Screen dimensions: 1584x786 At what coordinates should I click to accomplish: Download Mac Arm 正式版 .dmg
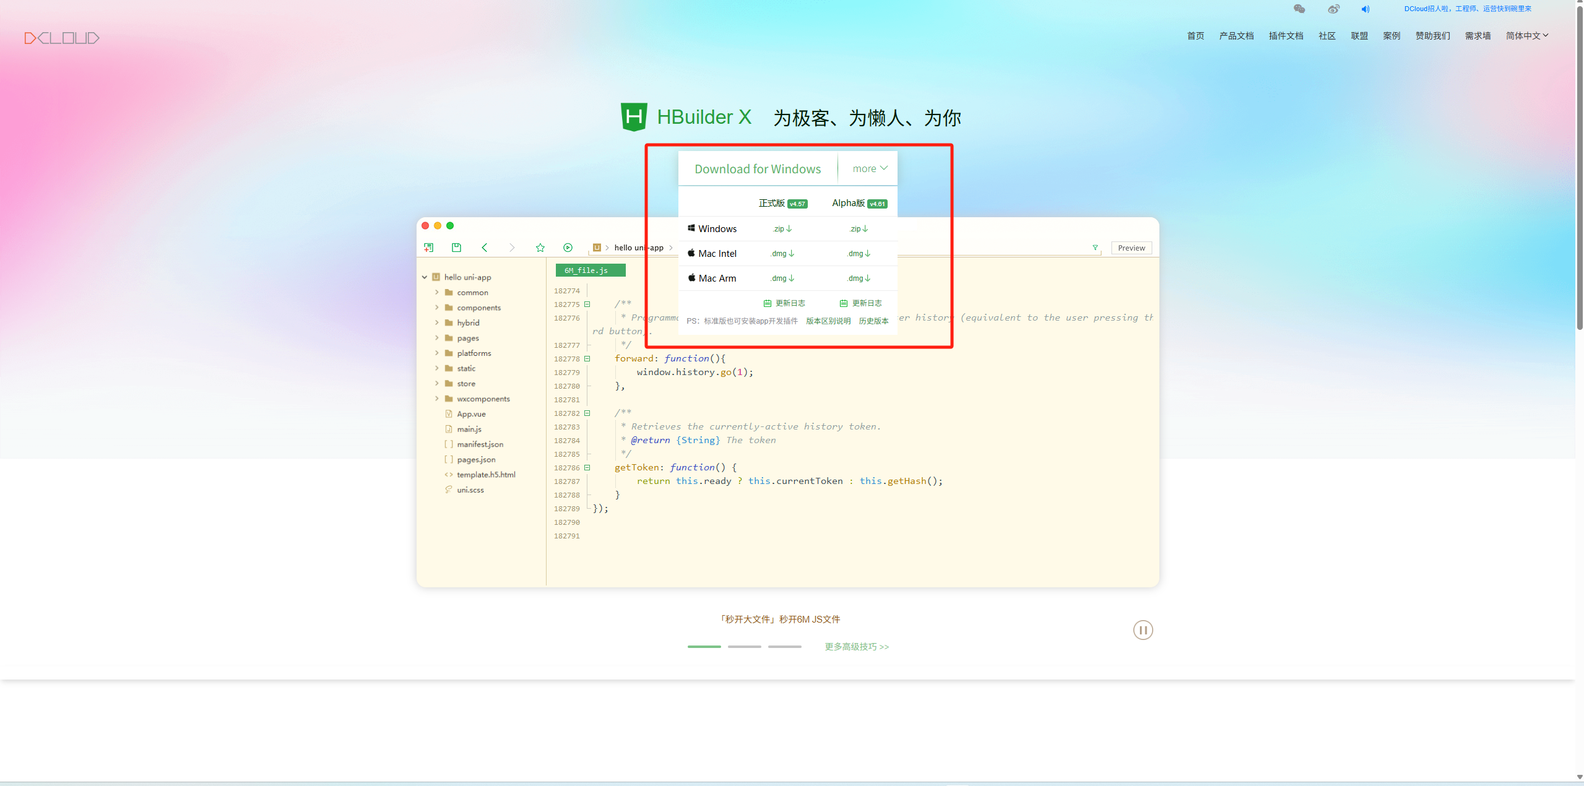pyautogui.click(x=782, y=279)
